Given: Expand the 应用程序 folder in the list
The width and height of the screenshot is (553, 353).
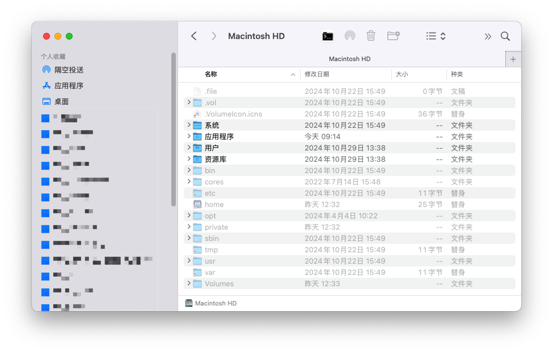Looking at the screenshot, I should 189,136.
